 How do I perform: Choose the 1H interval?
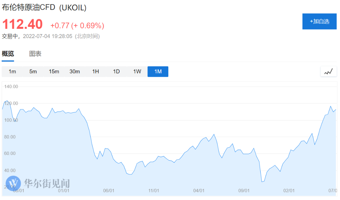[x=95, y=72]
